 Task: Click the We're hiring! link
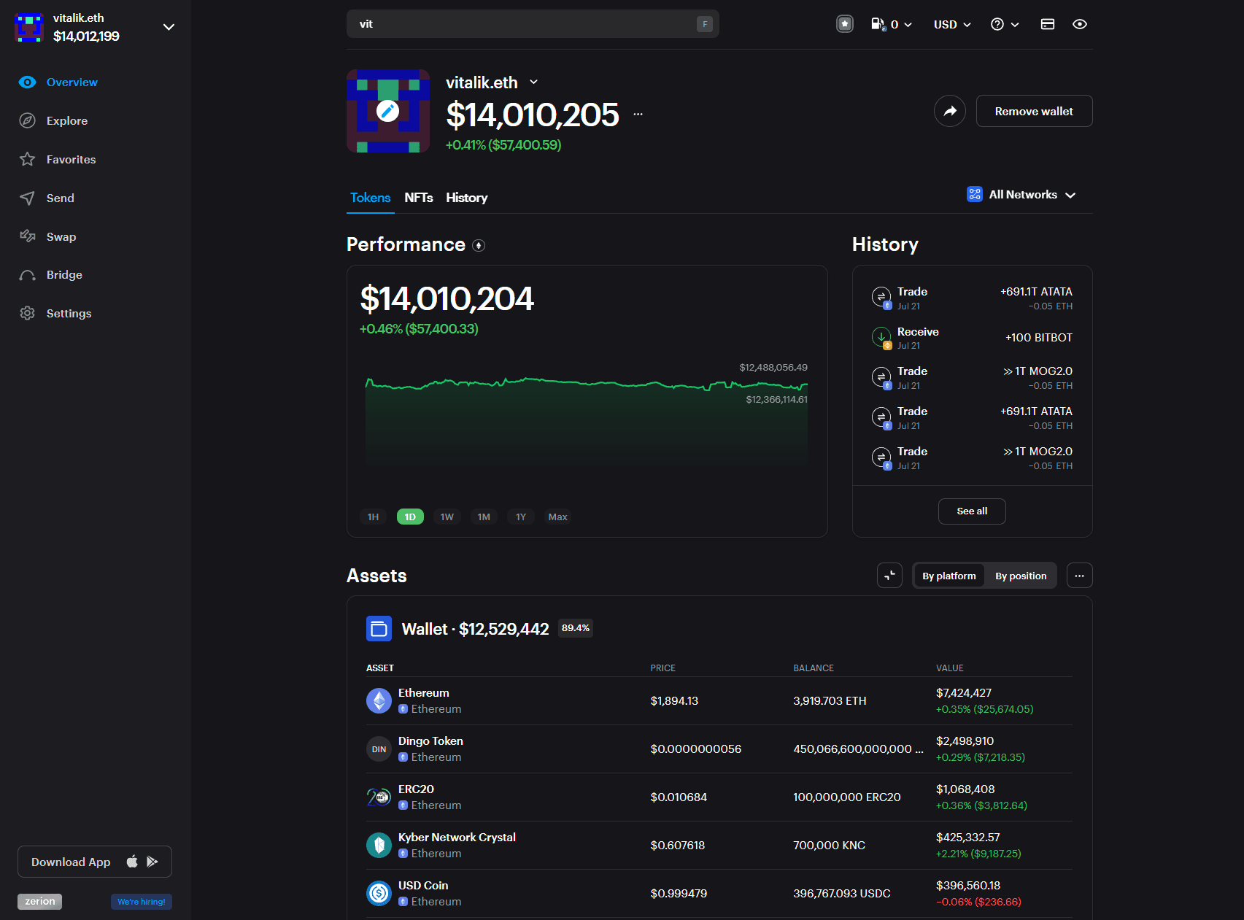(x=142, y=902)
